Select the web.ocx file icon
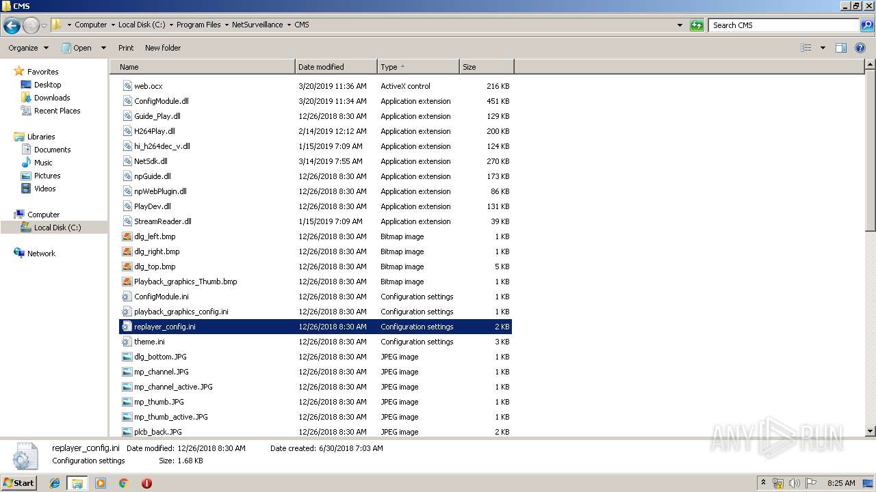Image resolution: width=876 pixels, height=492 pixels. click(127, 86)
